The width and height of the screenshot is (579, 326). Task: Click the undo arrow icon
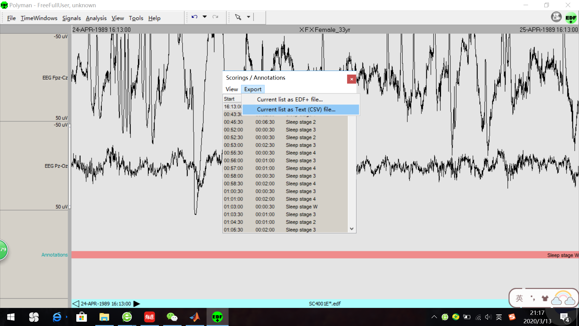[x=195, y=17]
